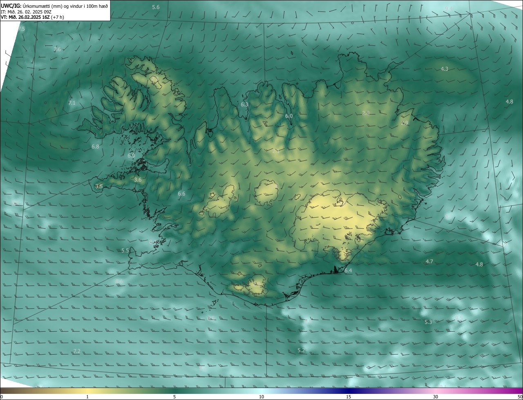This screenshot has height=400, width=523.
Task: Click the 6.4 value label
Action: (x=348, y=271)
